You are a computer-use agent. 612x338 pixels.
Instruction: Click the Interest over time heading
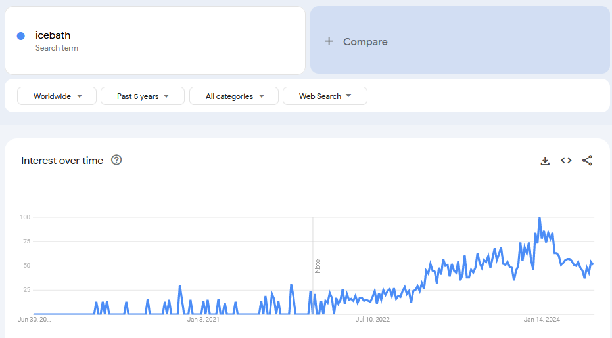pos(62,161)
